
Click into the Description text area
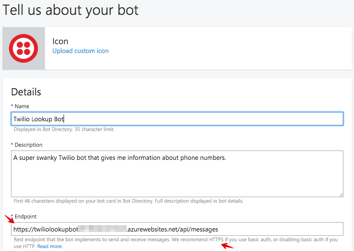(x=177, y=174)
